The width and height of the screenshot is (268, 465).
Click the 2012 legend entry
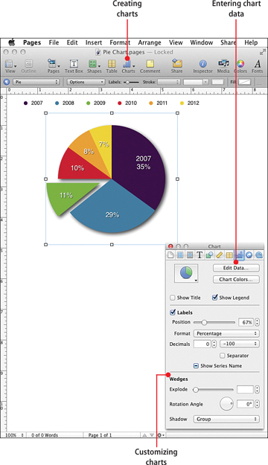(189, 103)
